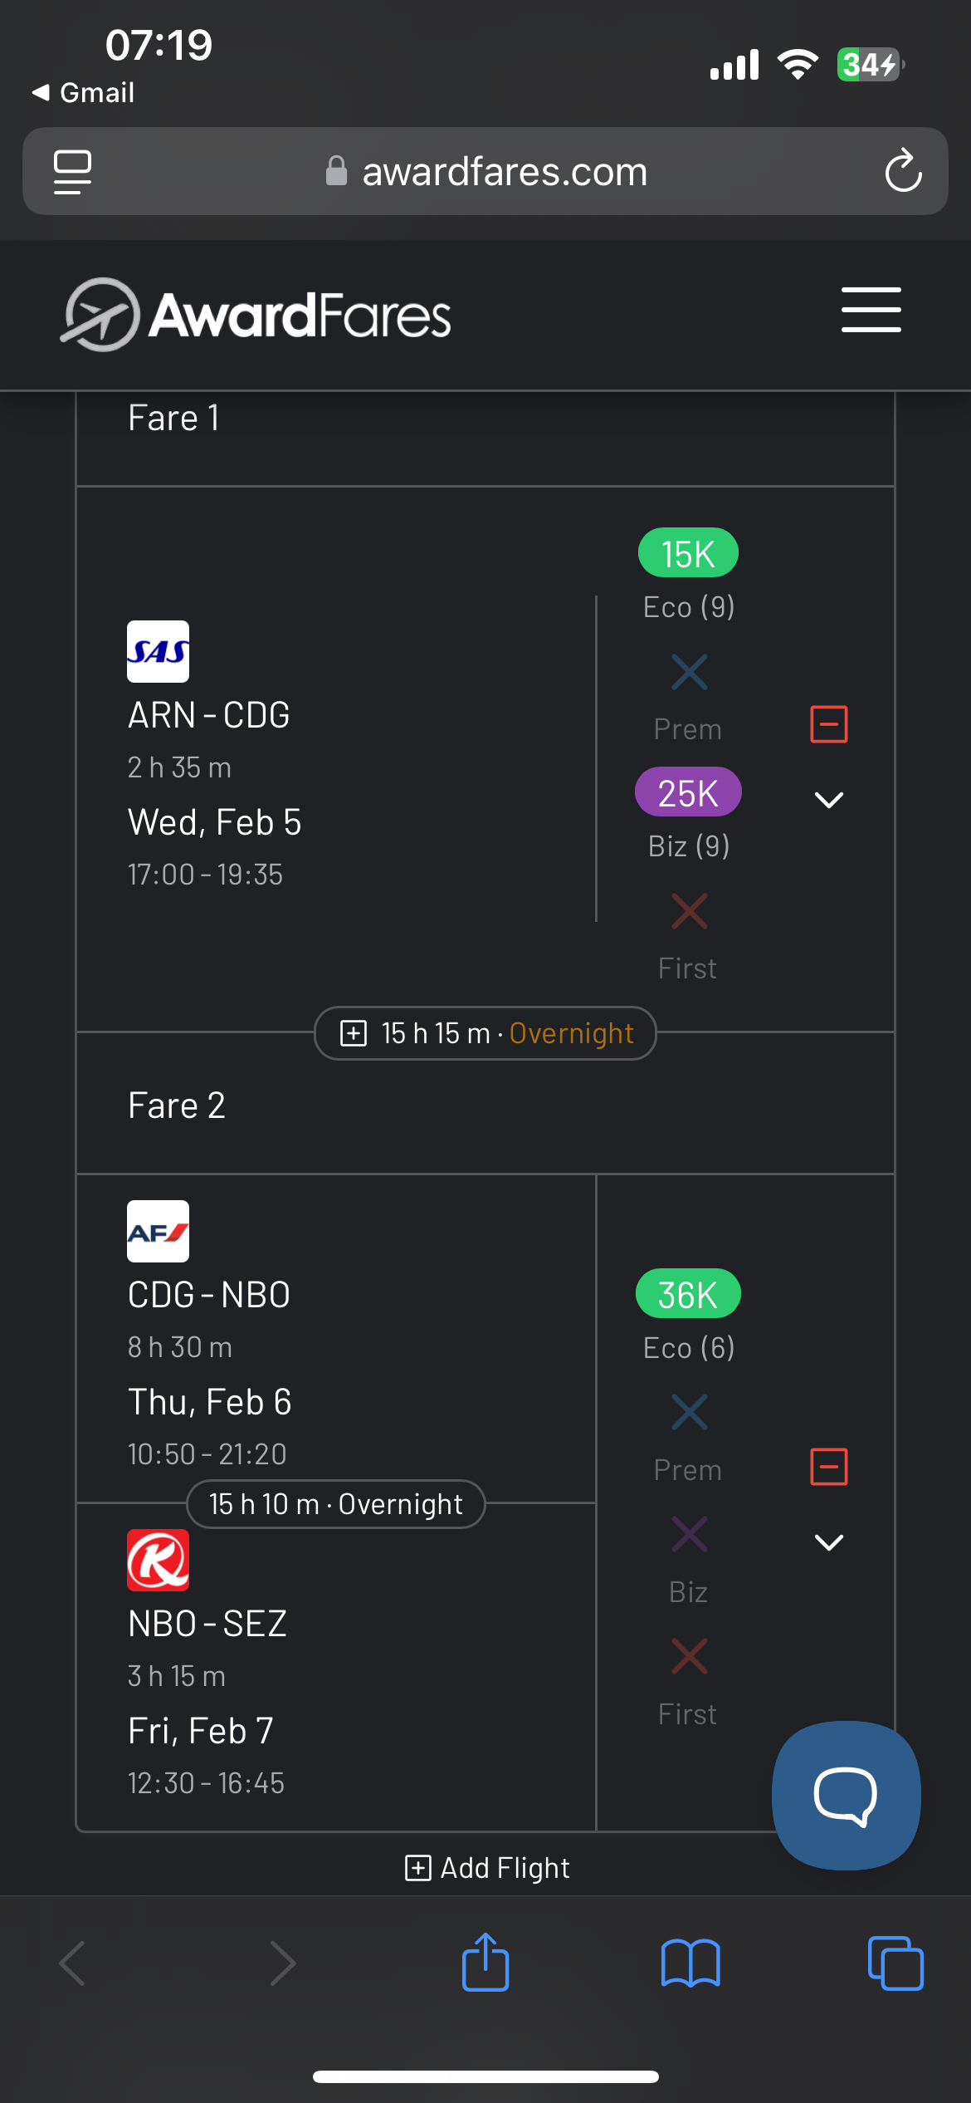The image size is (971, 2103).
Task: Choose the 36K Eco fare
Action: [688, 1294]
